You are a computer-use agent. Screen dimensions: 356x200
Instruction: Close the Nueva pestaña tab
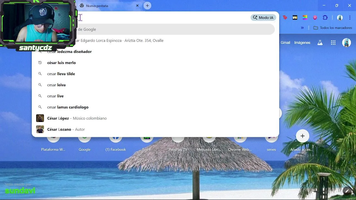[x=137, y=6]
